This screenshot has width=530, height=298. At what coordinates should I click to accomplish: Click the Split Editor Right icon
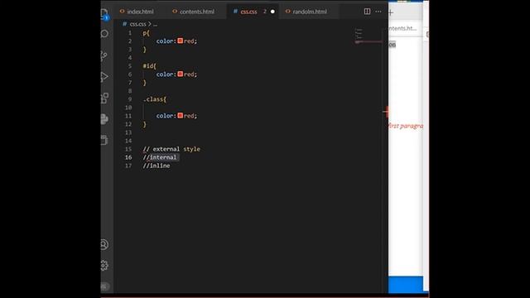click(x=367, y=12)
